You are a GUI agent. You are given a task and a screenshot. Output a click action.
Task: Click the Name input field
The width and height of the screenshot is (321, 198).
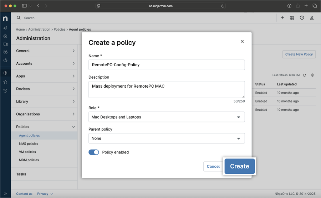click(x=167, y=65)
